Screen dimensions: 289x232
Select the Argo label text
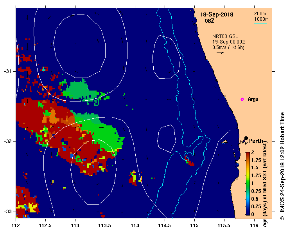253,99
